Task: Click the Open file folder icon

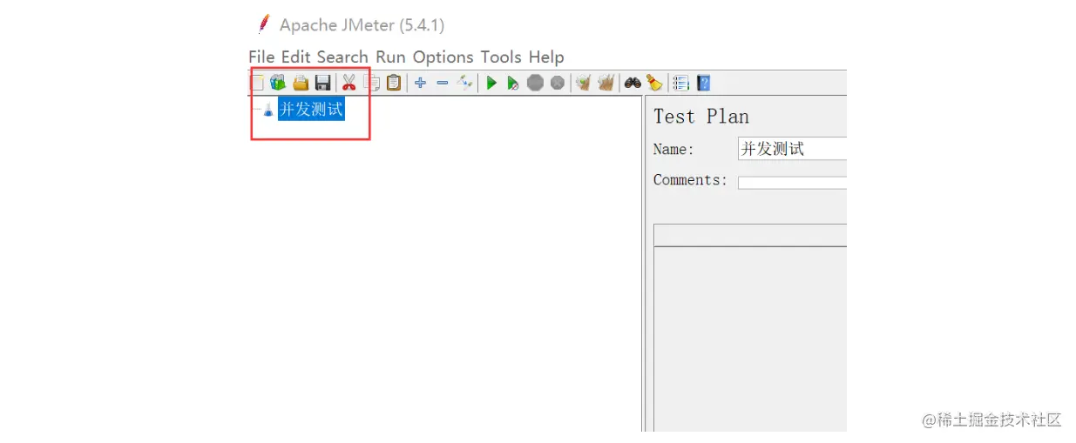Action: pyautogui.click(x=301, y=83)
